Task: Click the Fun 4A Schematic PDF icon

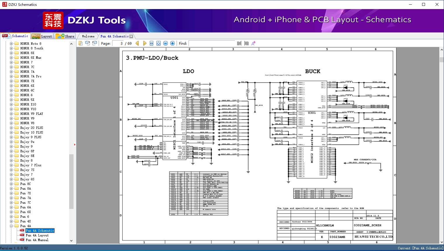Action: pyautogui.click(x=22, y=230)
